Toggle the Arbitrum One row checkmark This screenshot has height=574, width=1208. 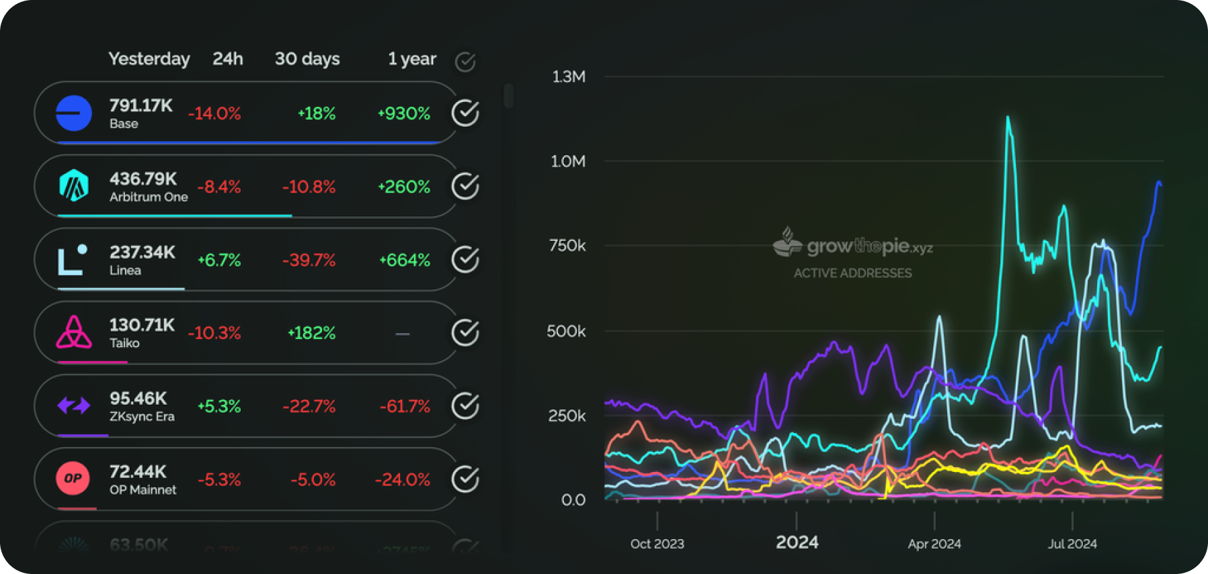[465, 186]
